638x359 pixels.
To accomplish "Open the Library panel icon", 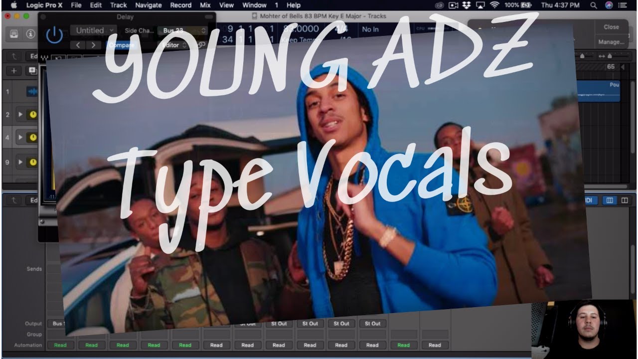I will (x=15, y=34).
